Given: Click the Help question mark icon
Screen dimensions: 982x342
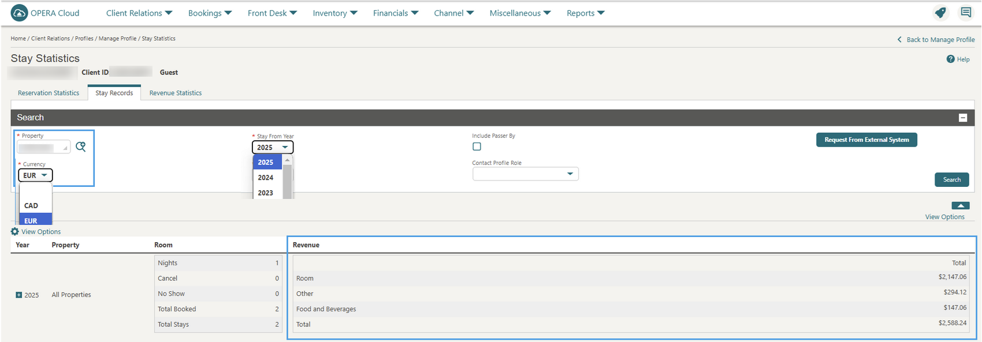Looking at the screenshot, I should 950,59.
